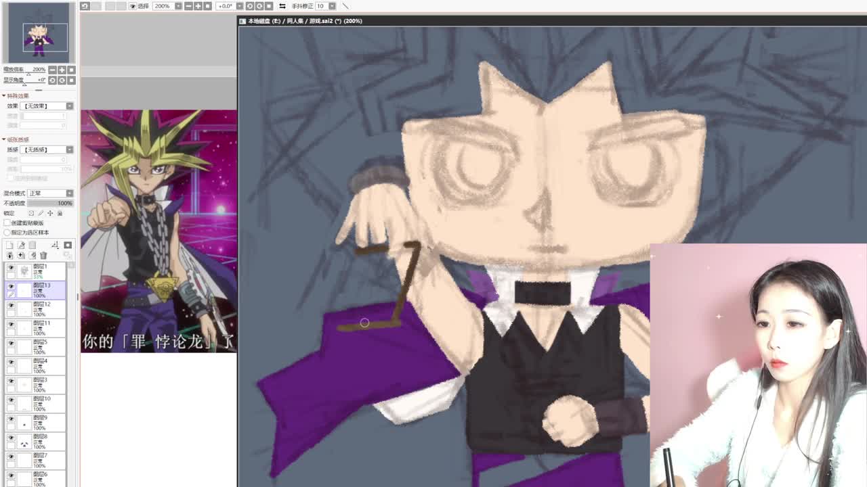867x487 pixels.
Task: Click the zoom in plus button in top toolbar
Action: coord(198,6)
